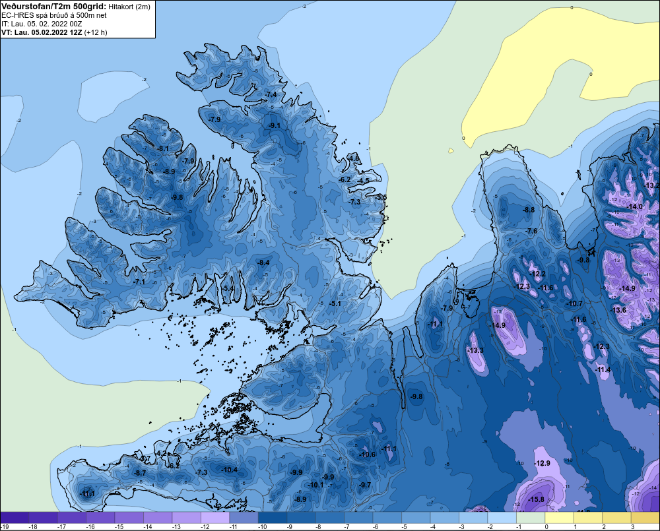Screen dimensions: 660x531
Task: Select the -12.2 temperature value
Action: 537,274
